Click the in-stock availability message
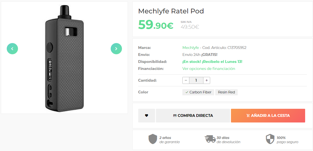The image size is (313, 151). point(212,62)
